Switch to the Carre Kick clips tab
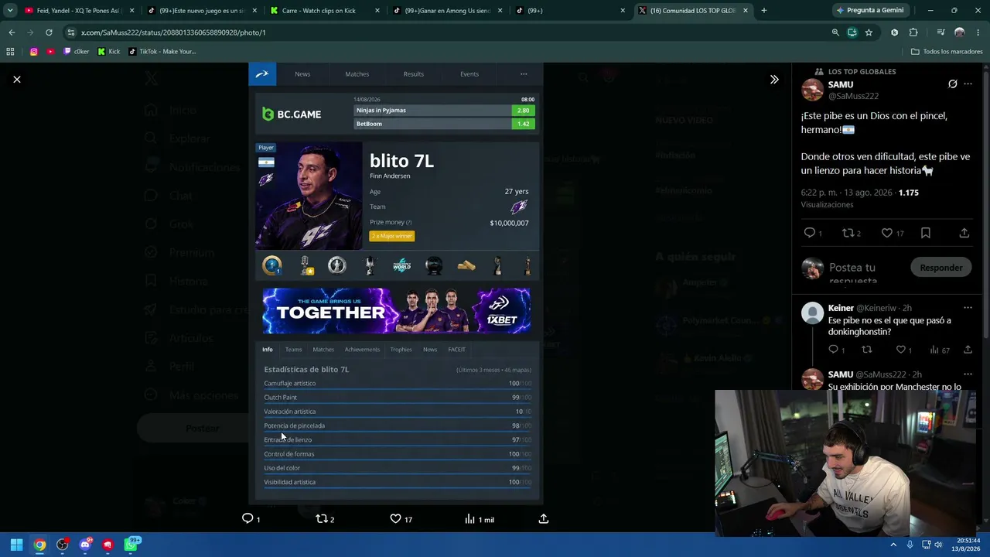The width and height of the screenshot is (990, 557). click(325, 11)
